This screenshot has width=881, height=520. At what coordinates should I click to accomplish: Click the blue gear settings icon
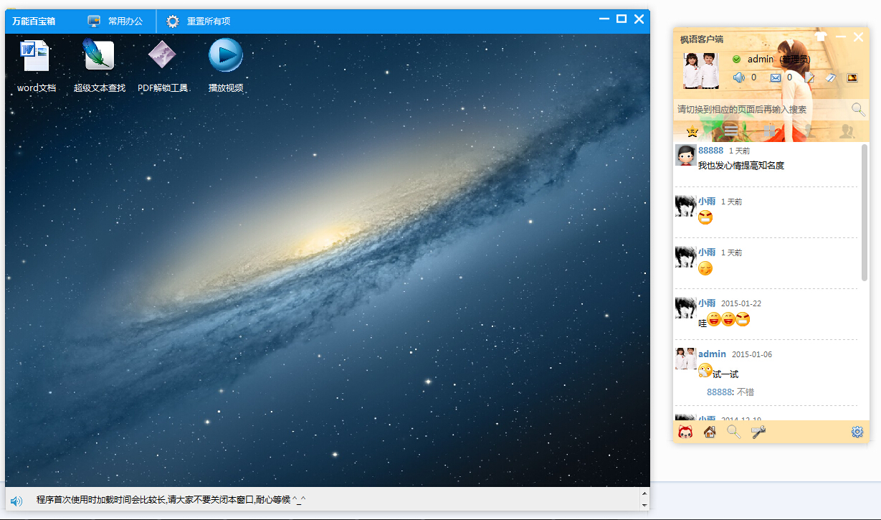click(x=857, y=432)
